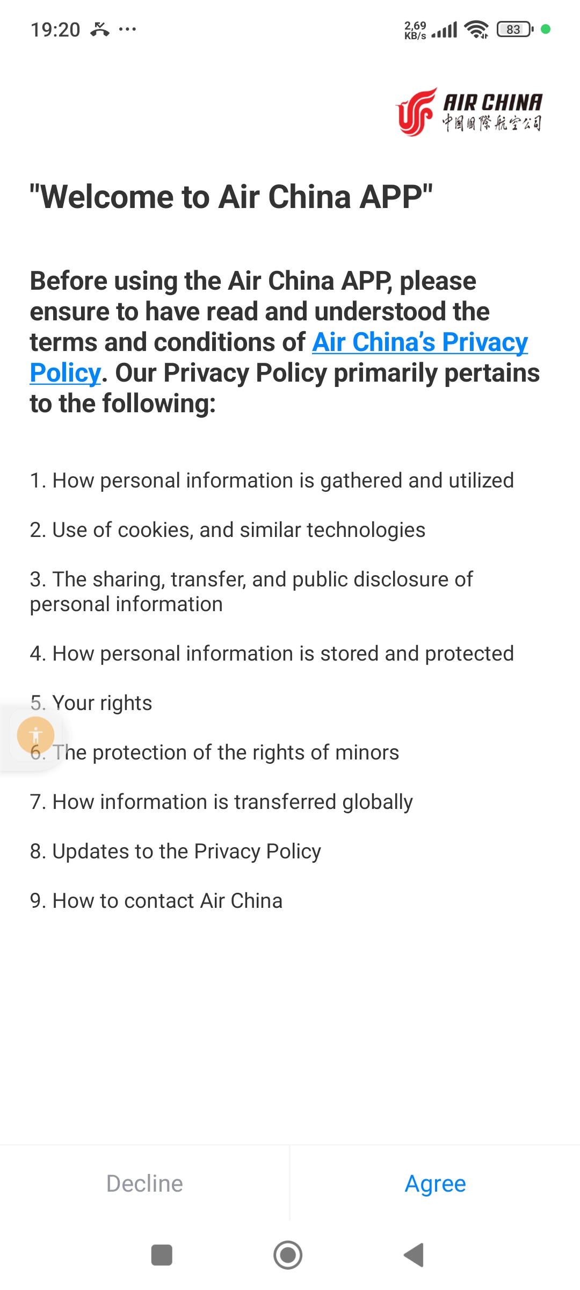
Task: Agree to the privacy policy
Action: tap(435, 1184)
